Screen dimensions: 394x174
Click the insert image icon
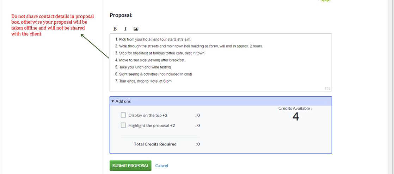(136, 29)
